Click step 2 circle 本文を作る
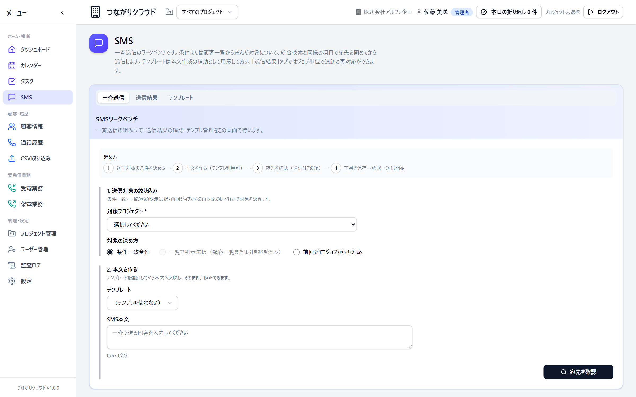 (178, 168)
